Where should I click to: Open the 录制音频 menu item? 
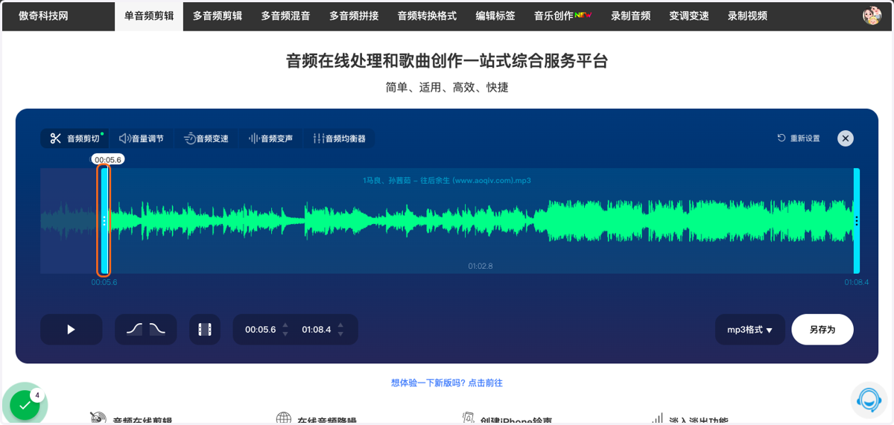click(x=631, y=16)
